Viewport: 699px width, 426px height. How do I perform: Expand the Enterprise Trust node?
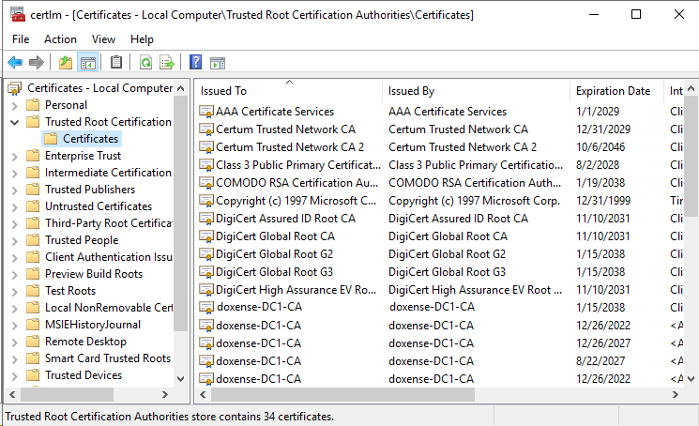coord(14,156)
